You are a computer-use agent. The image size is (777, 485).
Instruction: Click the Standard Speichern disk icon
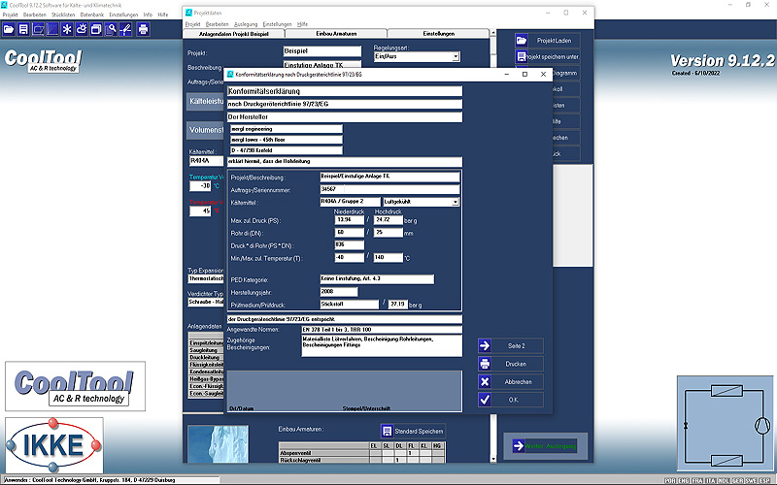click(387, 430)
